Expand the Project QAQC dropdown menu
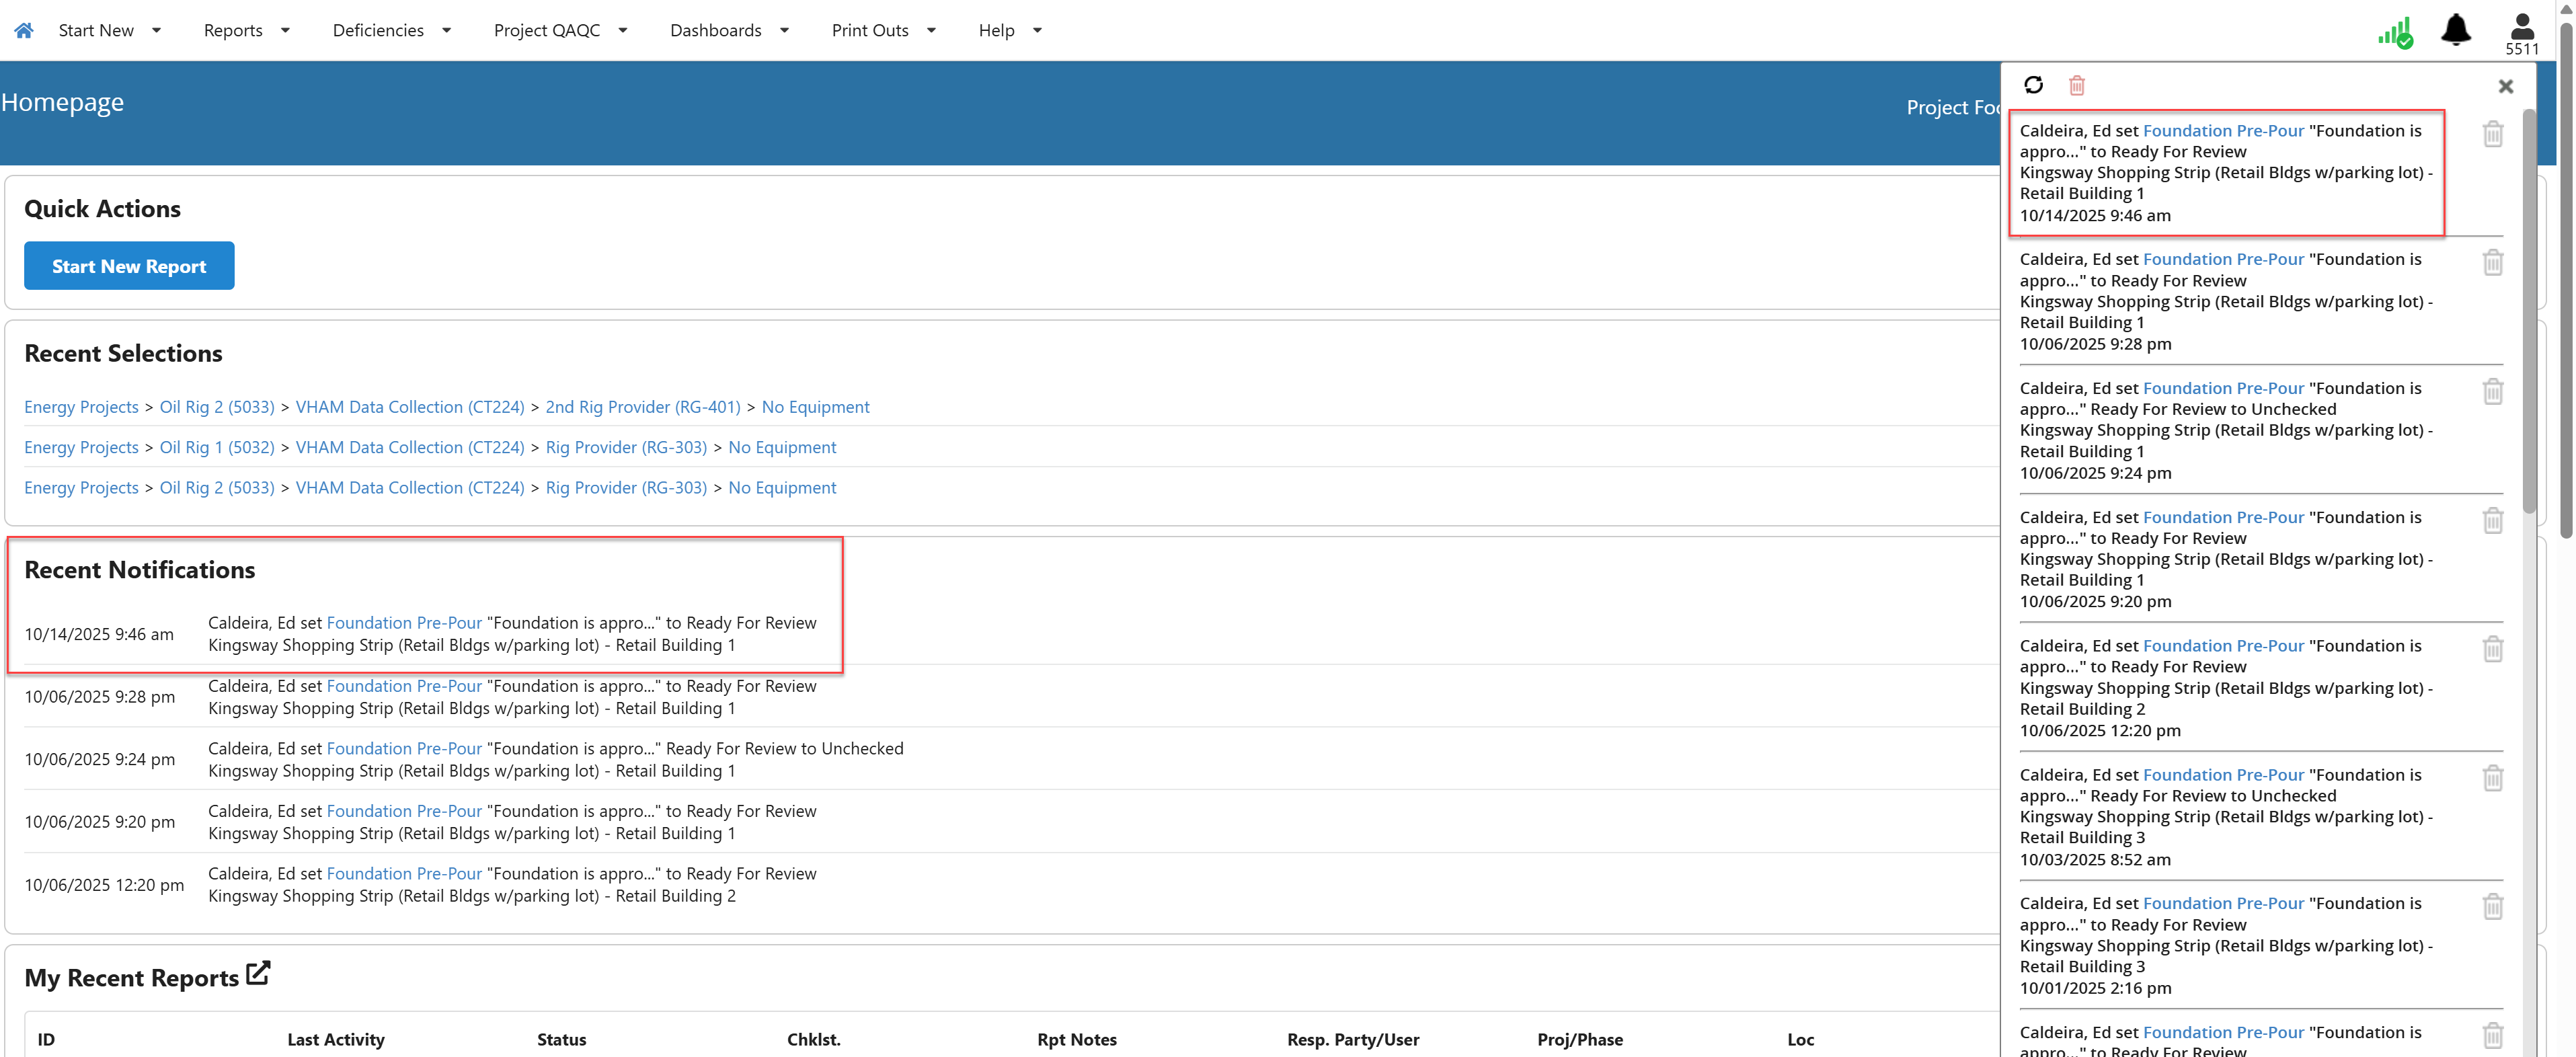The width and height of the screenshot is (2576, 1057). [x=561, y=30]
